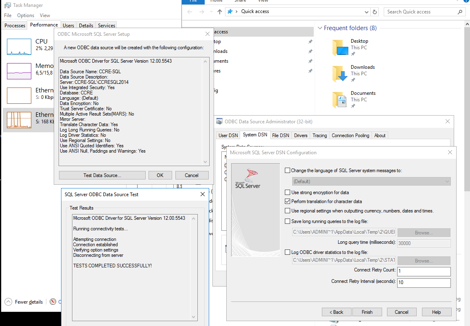
Task: Select the active Ethernet graph showing 168 Kbps
Action: click(x=19, y=120)
